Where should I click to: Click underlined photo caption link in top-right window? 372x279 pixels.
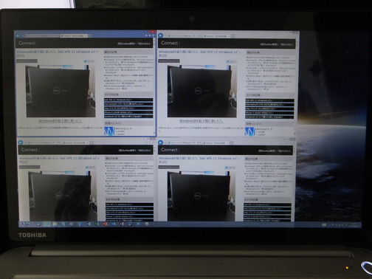click(x=201, y=121)
